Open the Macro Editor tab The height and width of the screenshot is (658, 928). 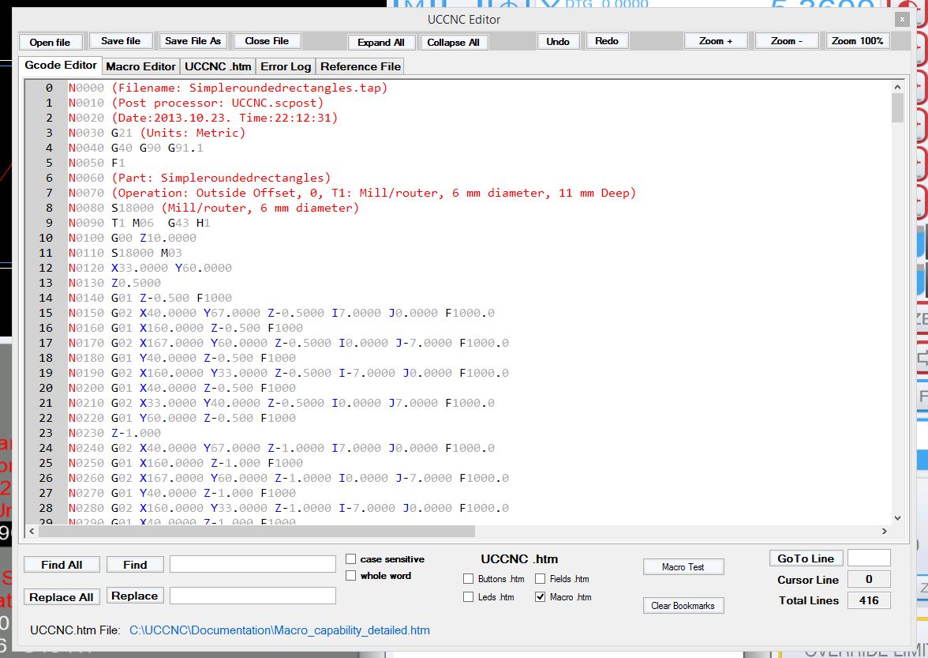140,66
